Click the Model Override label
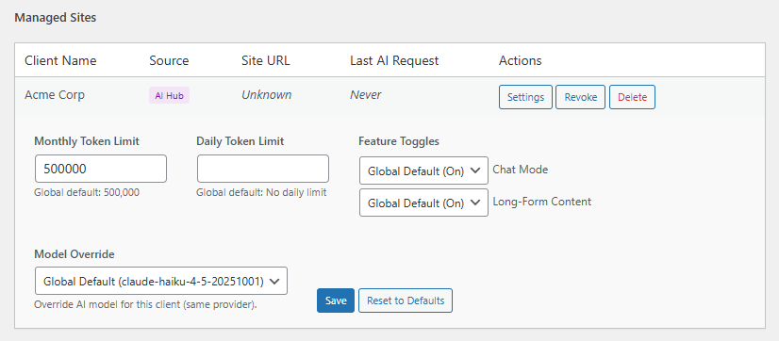779x341 pixels. click(74, 254)
